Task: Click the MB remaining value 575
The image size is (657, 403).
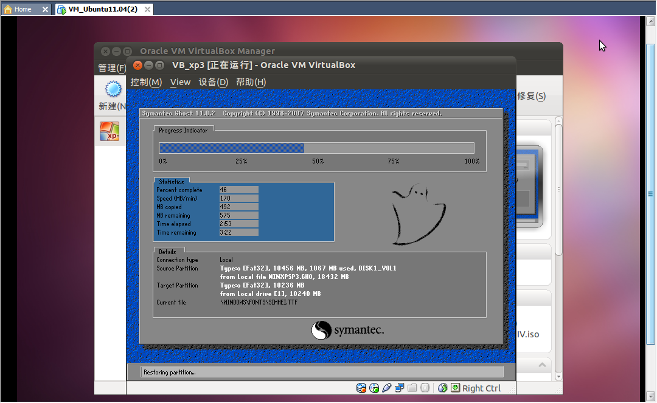Action: click(239, 215)
